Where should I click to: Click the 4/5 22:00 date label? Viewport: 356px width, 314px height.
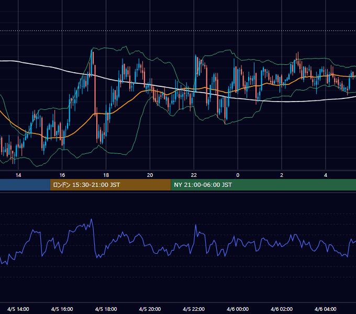194,309
